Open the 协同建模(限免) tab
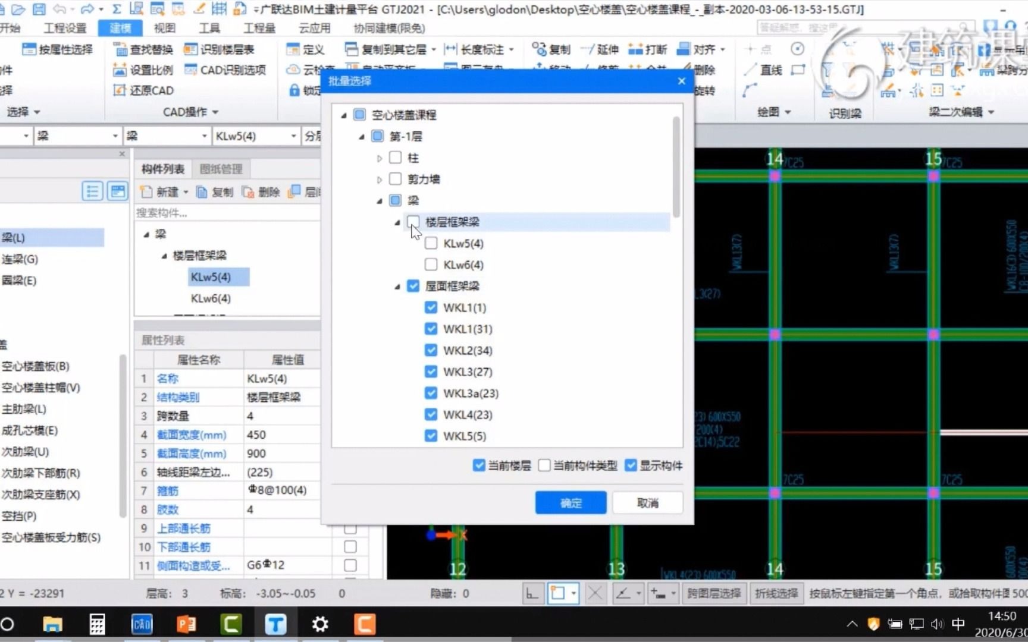Image resolution: width=1028 pixels, height=642 pixels. pos(389,28)
